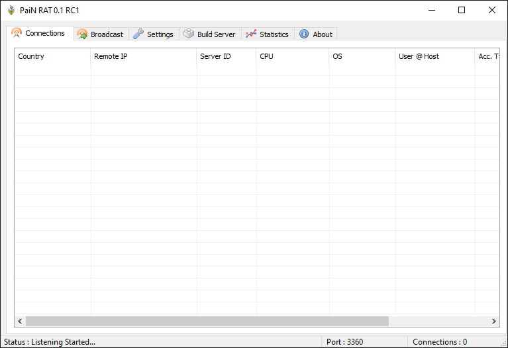Click the Broadcast tab icon
The image size is (508, 348).
(x=82, y=34)
